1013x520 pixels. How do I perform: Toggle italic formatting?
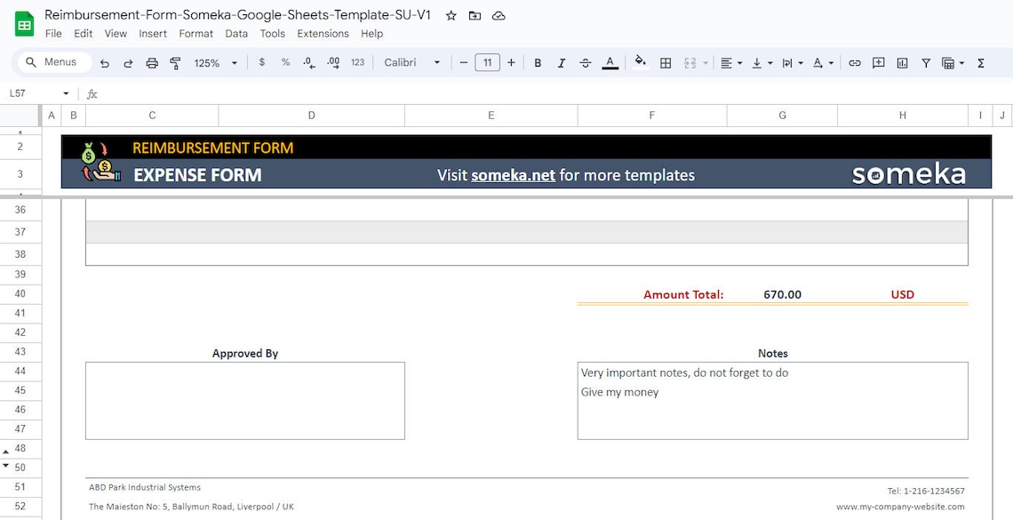[x=561, y=63]
